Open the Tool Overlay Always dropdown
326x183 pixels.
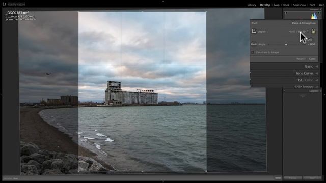16,178
